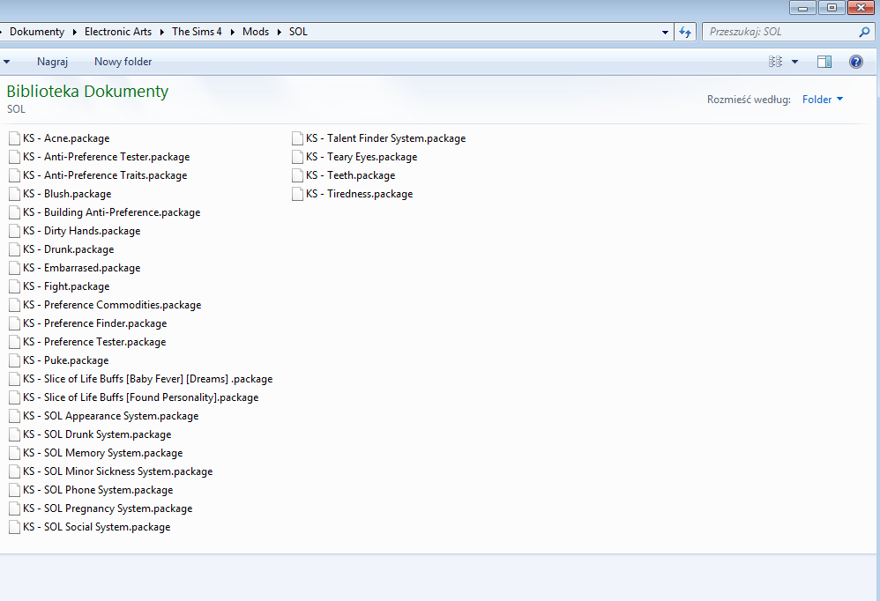
Task: Open the toolbar dropdown left of Nagraj
Action: (x=7, y=62)
